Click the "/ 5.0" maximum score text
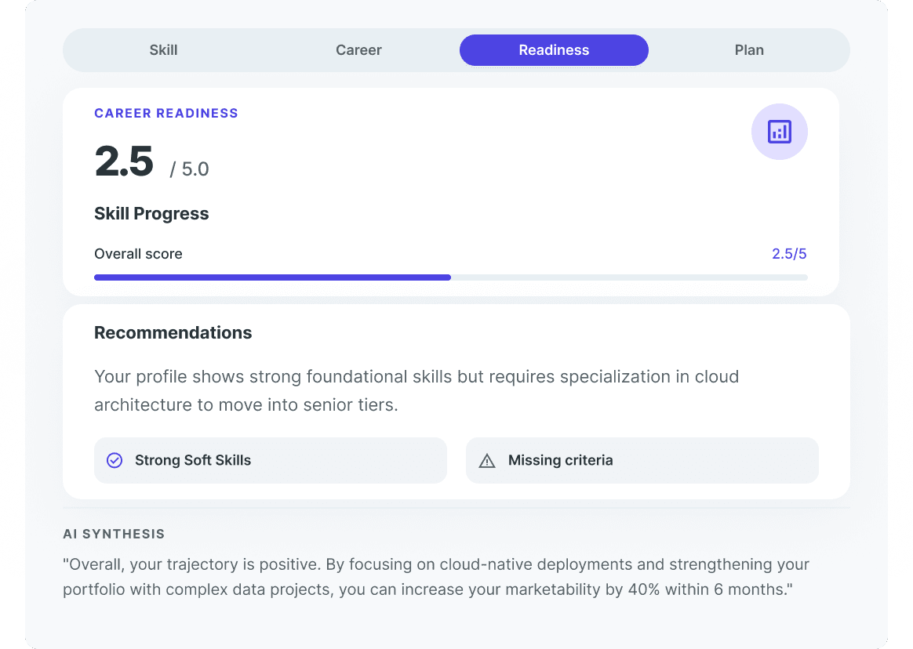 coord(189,169)
